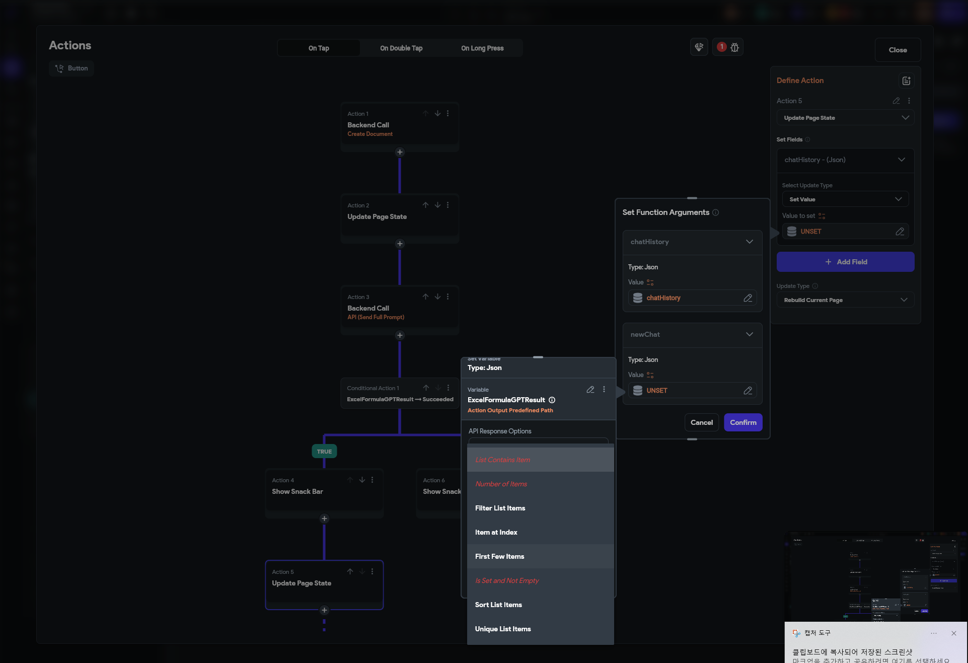
Task: Move Action 1 down with its arrow
Action: point(437,114)
